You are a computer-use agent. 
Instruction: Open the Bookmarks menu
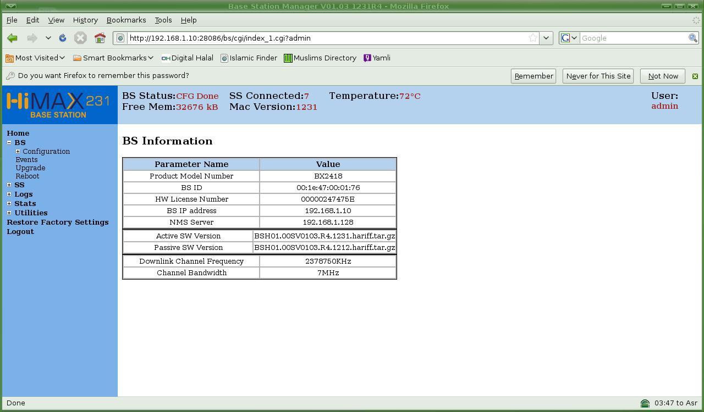tap(126, 20)
